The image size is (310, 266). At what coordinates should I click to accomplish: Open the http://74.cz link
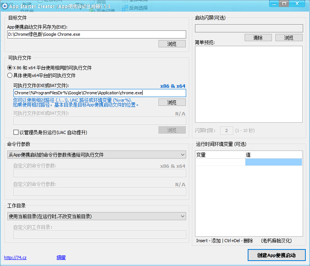(15, 258)
